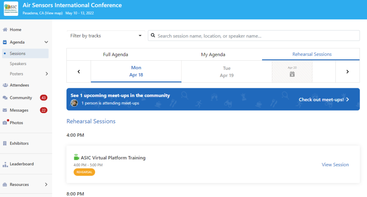The image size is (367, 197).
Task: Click the meet-up attendee avatar
Action: (x=74, y=103)
